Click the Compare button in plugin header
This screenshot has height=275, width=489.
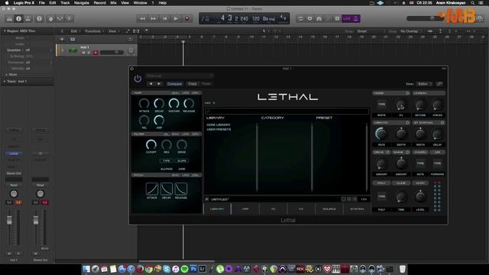[175, 83]
